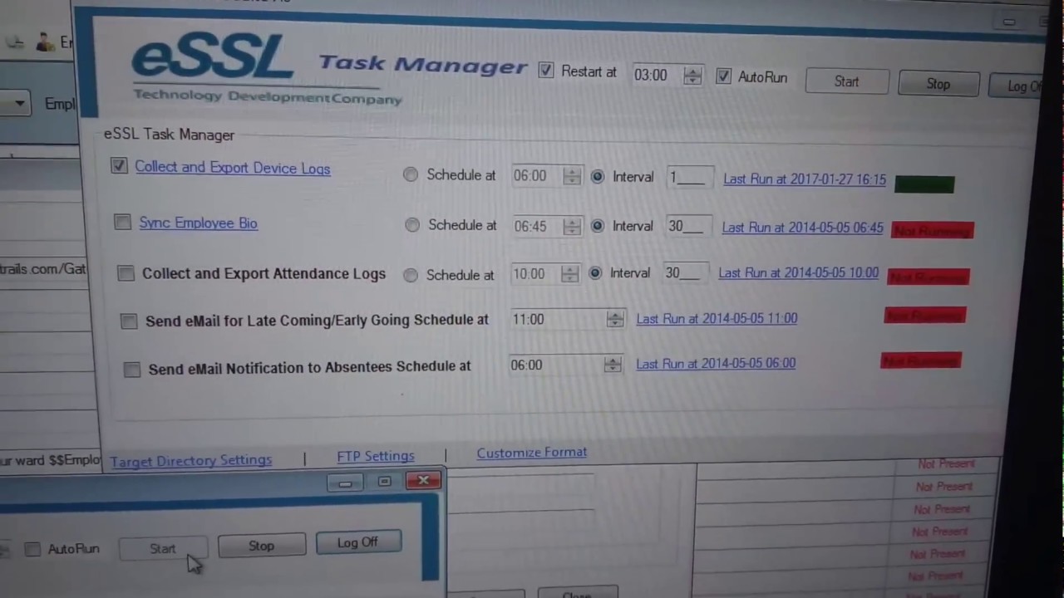Minimize the small lower window
The image size is (1064, 598).
pyautogui.click(x=345, y=483)
